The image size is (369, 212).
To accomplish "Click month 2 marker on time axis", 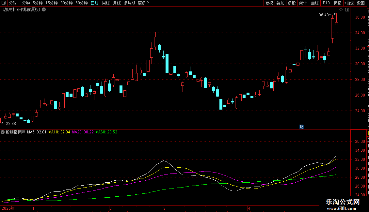I will tap(110, 208).
